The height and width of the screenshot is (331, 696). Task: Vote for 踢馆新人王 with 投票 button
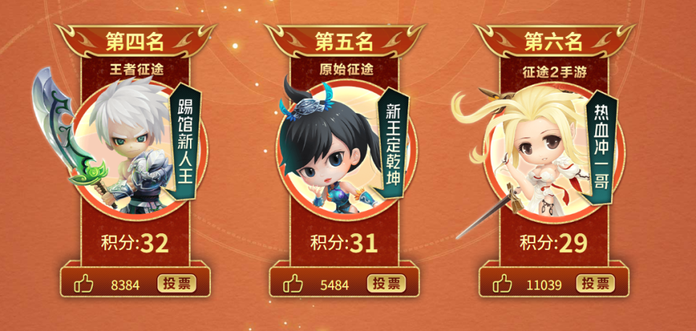[x=177, y=283]
